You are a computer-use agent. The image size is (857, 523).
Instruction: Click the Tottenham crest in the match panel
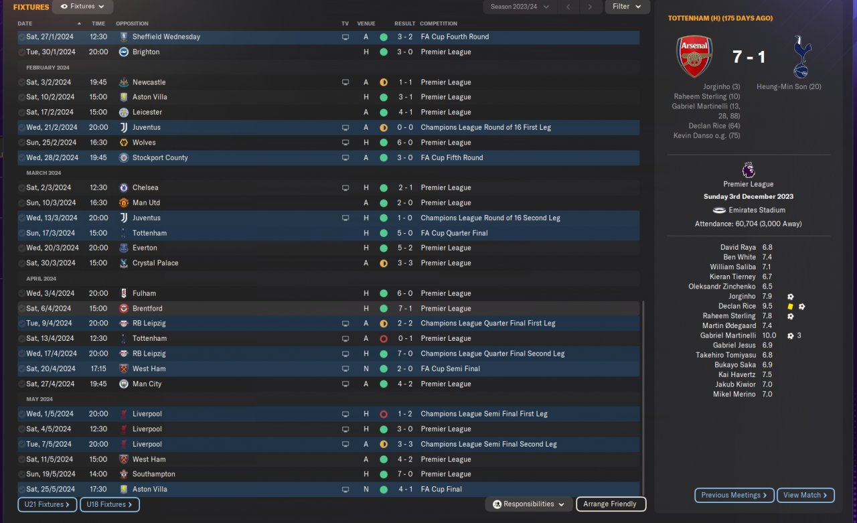[801, 57]
